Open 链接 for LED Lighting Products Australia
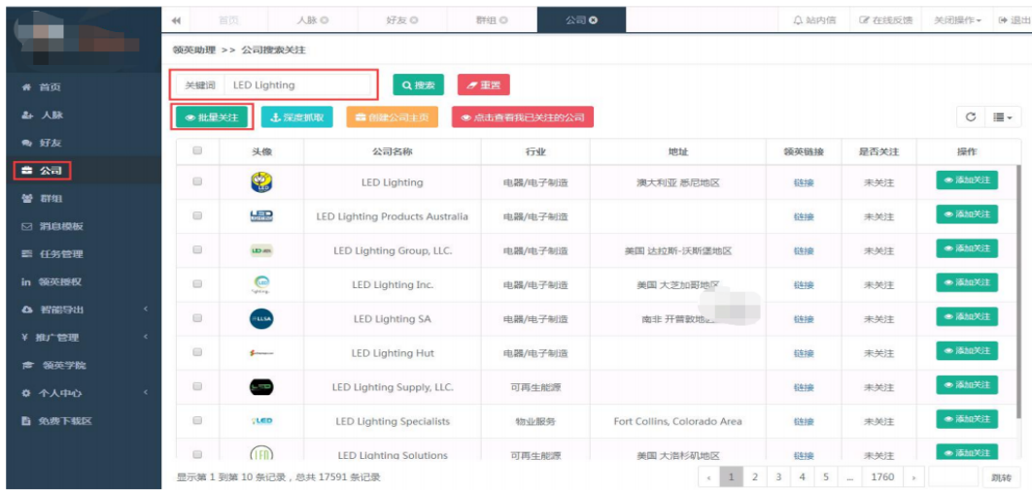Image resolution: width=1032 pixels, height=491 pixels. (x=804, y=217)
